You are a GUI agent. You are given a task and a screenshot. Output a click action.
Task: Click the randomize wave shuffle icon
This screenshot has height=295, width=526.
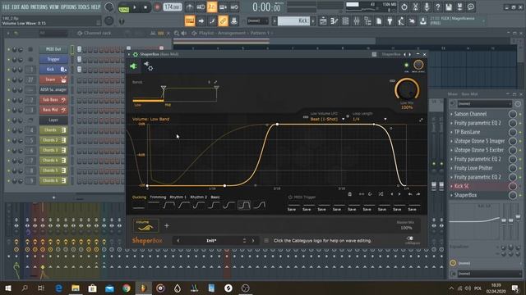[x=381, y=194]
